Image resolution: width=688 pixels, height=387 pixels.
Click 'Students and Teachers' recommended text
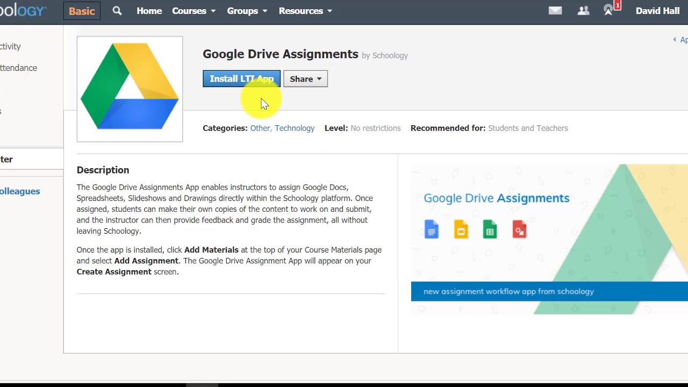pyautogui.click(x=528, y=128)
